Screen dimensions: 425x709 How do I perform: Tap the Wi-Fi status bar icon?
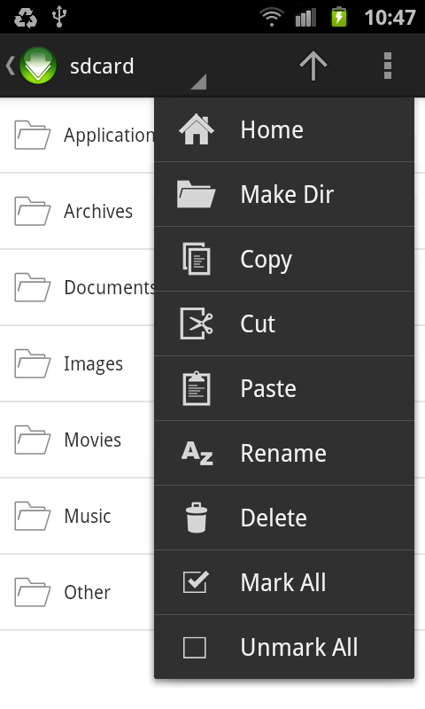271,18
